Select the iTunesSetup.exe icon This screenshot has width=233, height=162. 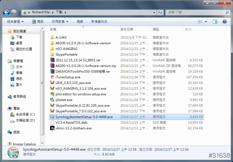[52, 77]
